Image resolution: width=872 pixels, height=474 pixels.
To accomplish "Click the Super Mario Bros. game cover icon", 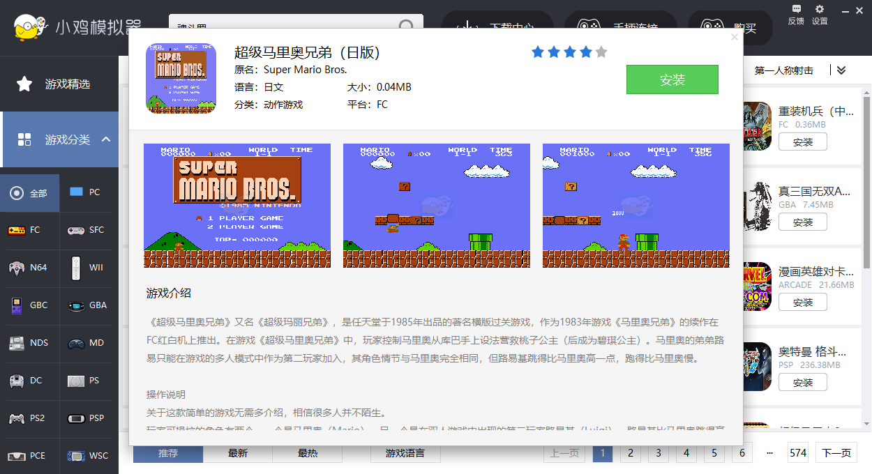I will tap(181, 78).
